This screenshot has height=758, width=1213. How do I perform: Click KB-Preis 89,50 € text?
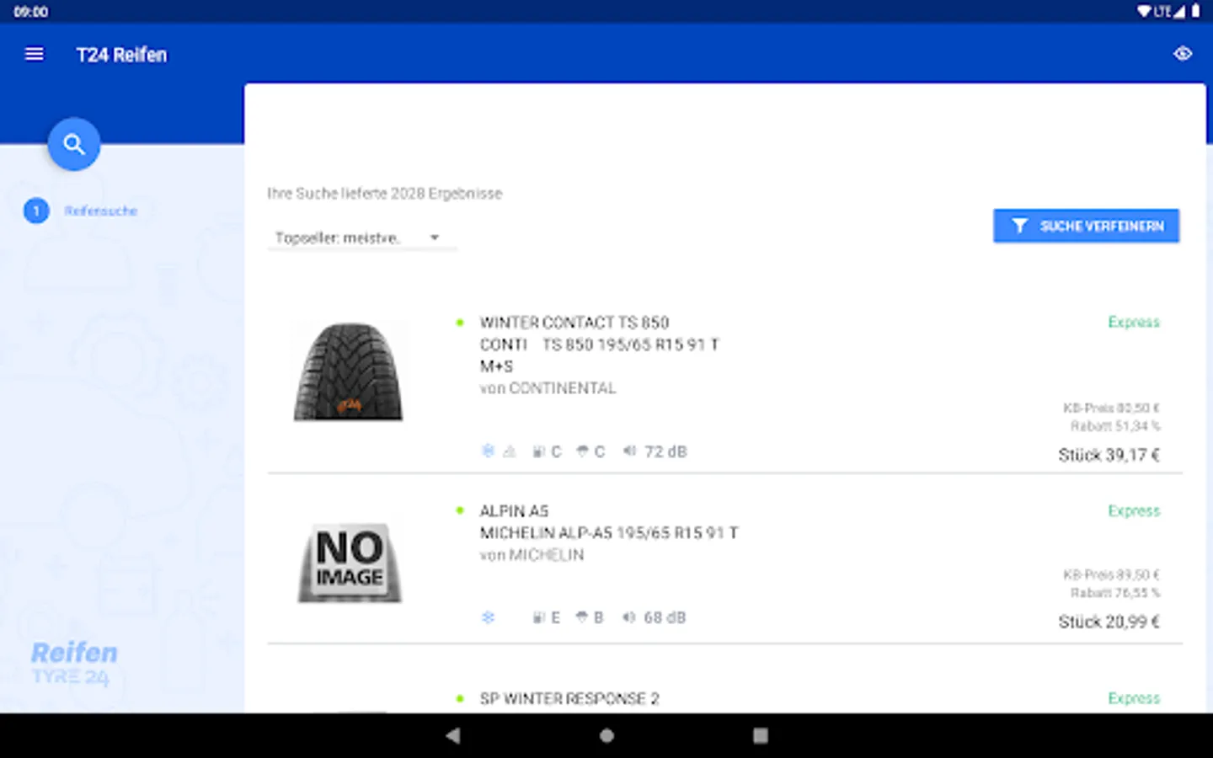tap(1112, 574)
